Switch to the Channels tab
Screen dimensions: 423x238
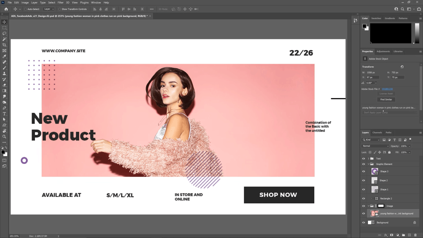click(x=377, y=132)
